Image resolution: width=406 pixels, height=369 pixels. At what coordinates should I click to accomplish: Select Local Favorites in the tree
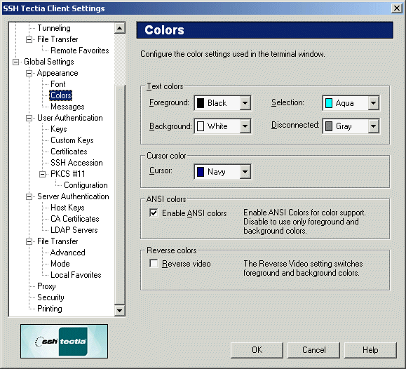point(76,275)
